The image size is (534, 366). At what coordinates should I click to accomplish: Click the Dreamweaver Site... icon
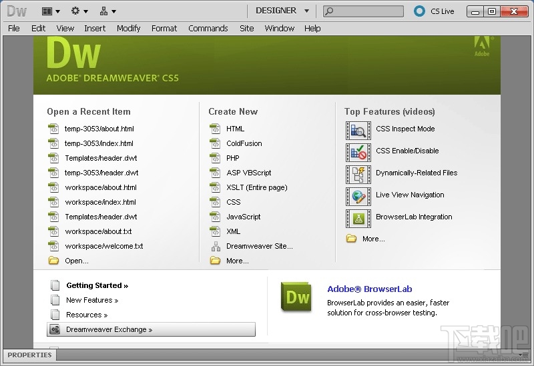(x=216, y=246)
